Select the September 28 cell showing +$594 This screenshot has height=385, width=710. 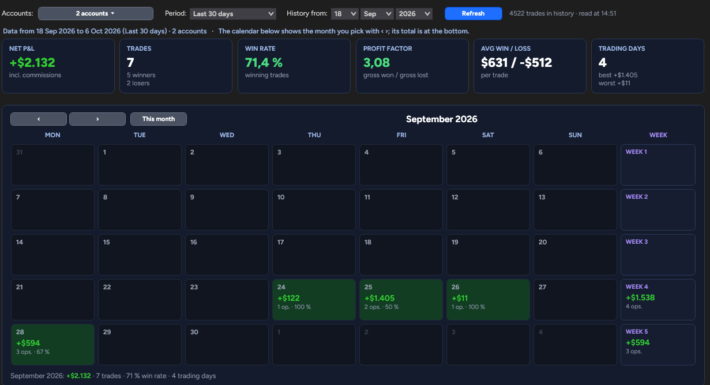coord(52,345)
